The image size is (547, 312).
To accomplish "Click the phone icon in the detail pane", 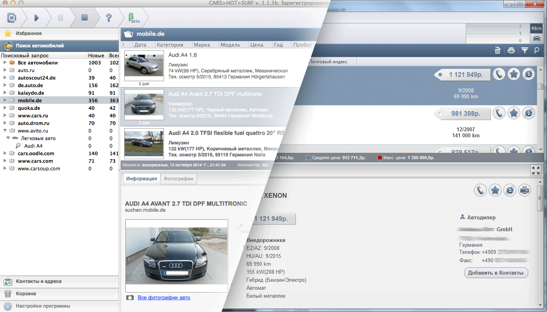I will click(x=481, y=190).
